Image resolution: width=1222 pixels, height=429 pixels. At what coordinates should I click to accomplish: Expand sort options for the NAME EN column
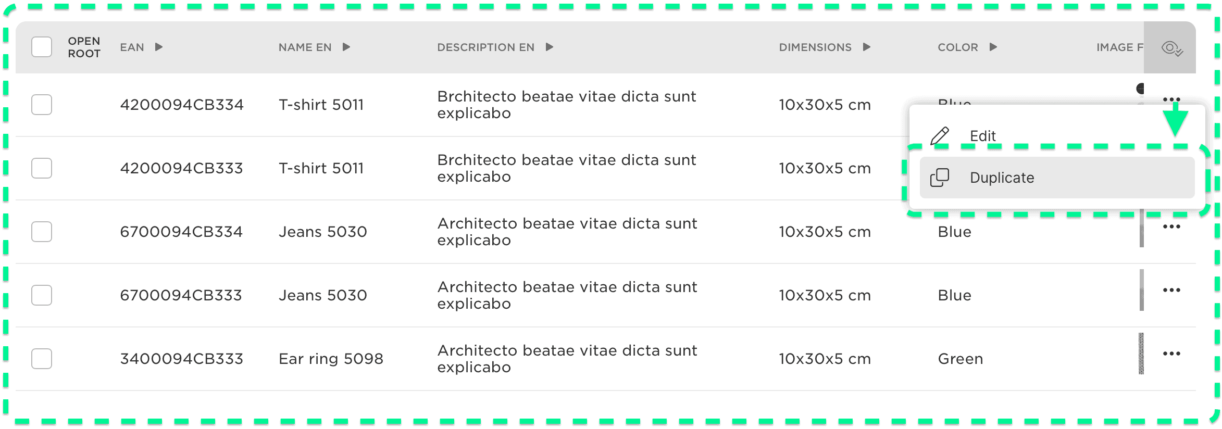click(346, 47)
